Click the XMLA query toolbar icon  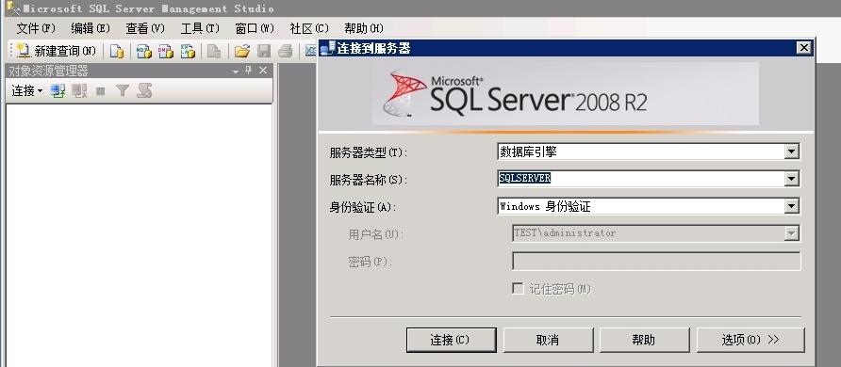[188, 52]
